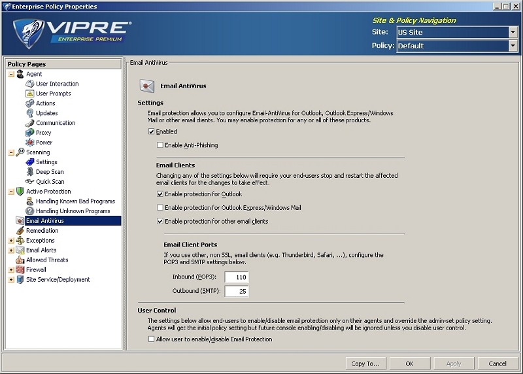Open the Policy dropdown showing Default
The image size is (523, 374).
512,46
